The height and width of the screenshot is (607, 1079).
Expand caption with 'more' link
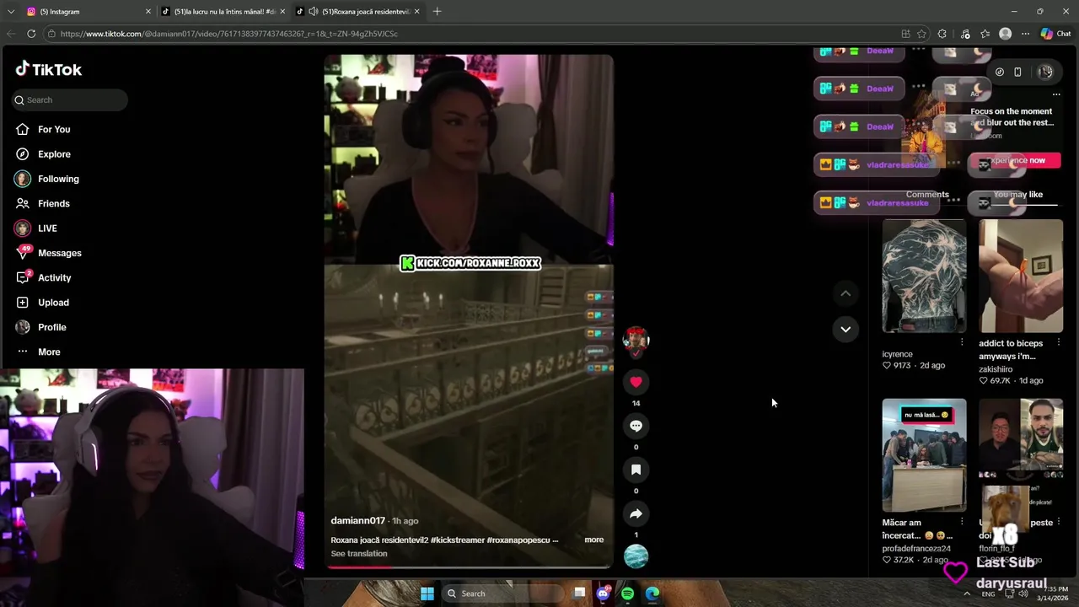(593, 540)
